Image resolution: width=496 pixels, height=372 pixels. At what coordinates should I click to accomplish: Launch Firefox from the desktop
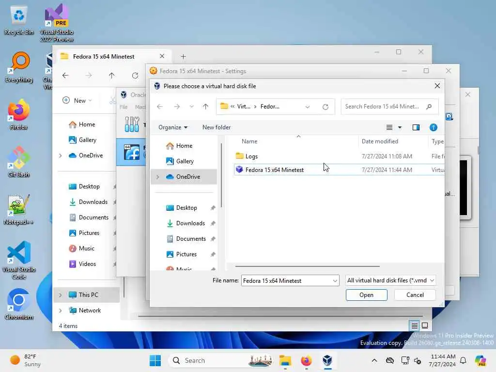[x=19, y=114]
